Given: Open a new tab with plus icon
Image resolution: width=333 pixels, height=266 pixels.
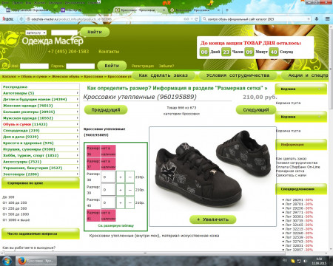Looking at the screenshot, I should pyautogui.click(x=227, y=10).
